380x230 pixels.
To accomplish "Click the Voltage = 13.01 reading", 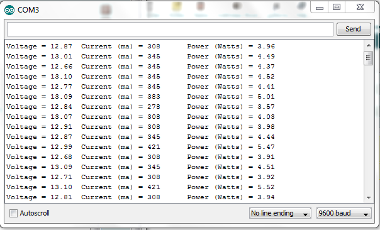I will coord(39,57).
